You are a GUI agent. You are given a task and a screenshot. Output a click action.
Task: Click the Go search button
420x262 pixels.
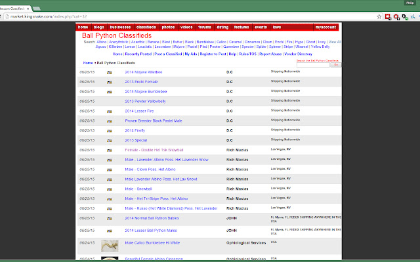click(336, 65)
